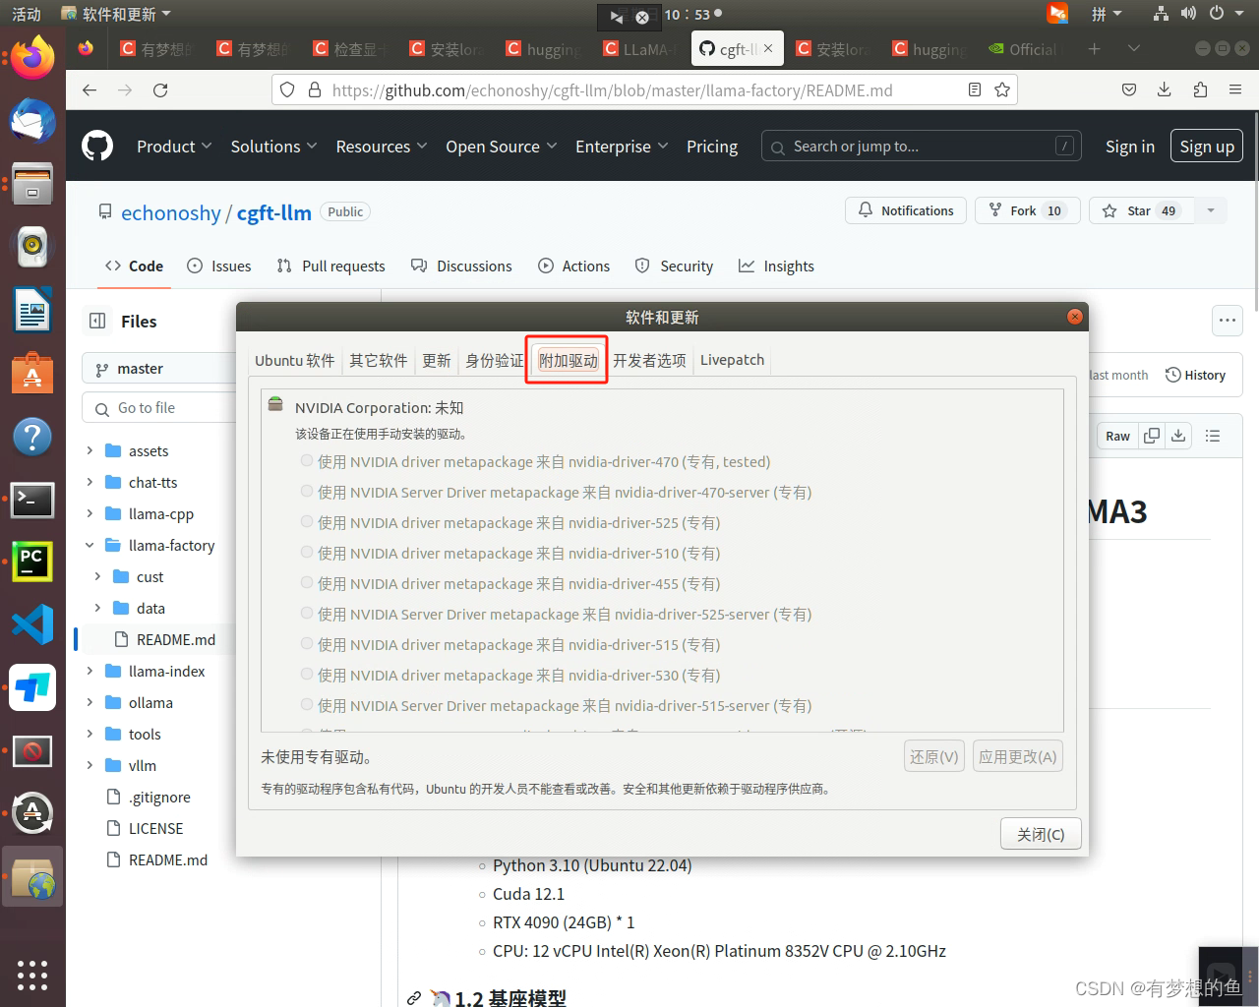Viewport: 1259px width, 1007px height.
Task: Switch to Livepatch tab
Action: tap(732, 360)
